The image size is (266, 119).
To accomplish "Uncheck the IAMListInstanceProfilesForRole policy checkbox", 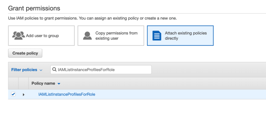I will [x=13, y=94].
